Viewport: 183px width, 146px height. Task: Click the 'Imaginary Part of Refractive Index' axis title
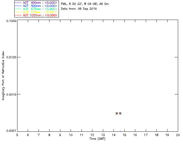click(3, 76)
